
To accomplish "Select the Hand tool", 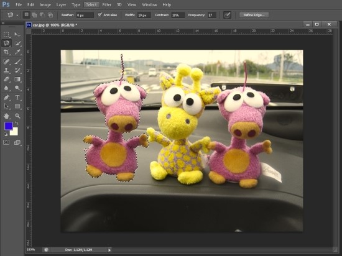I will [x=6, y=116].
